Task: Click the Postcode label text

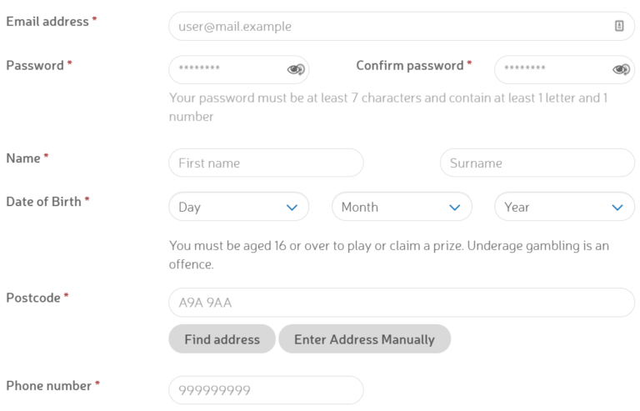Action: 33,298
